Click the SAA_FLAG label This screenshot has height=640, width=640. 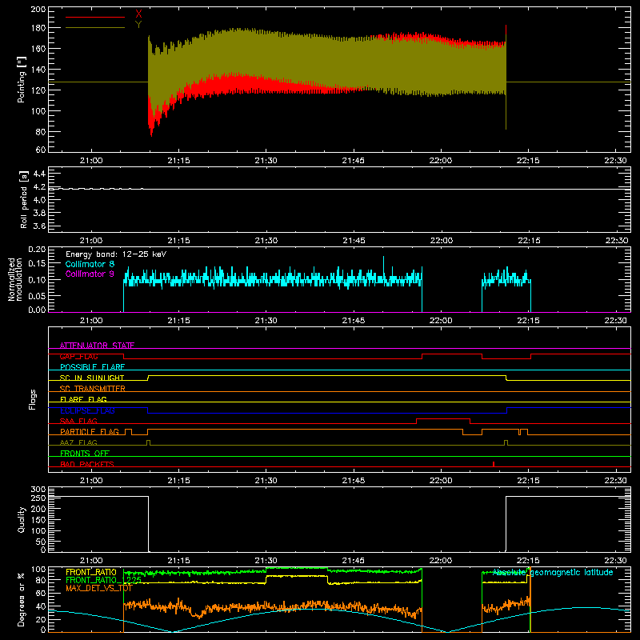[x=78, y=421]
